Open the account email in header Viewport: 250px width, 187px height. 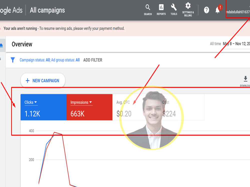coord(238,12)
